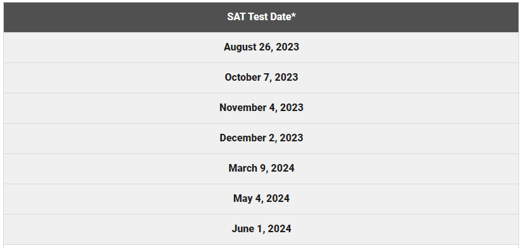Click 2024 in the March 9 date
The image size is (521, 248).
pyautogui.click(x=283, y=168)
